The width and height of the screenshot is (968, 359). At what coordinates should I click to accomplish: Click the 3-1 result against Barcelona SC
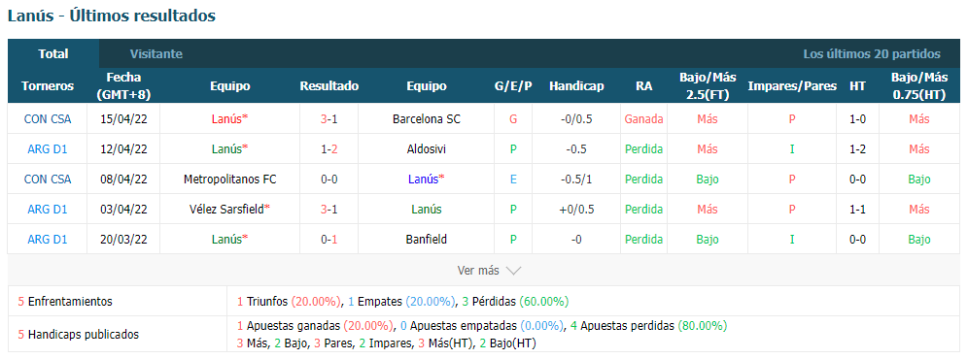coord(329,119)
